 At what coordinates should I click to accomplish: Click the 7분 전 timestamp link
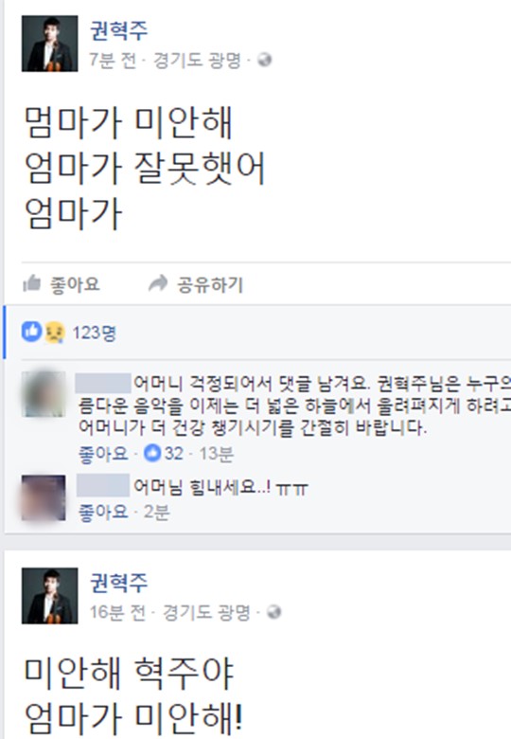pyautogui.click(x=113, y=60)
